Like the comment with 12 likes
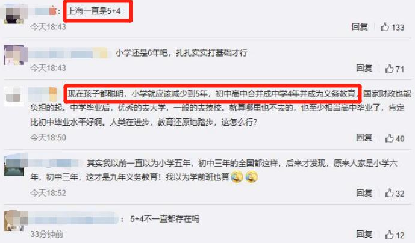The height and width of the screenshot is (243, 415). [395, 235]
